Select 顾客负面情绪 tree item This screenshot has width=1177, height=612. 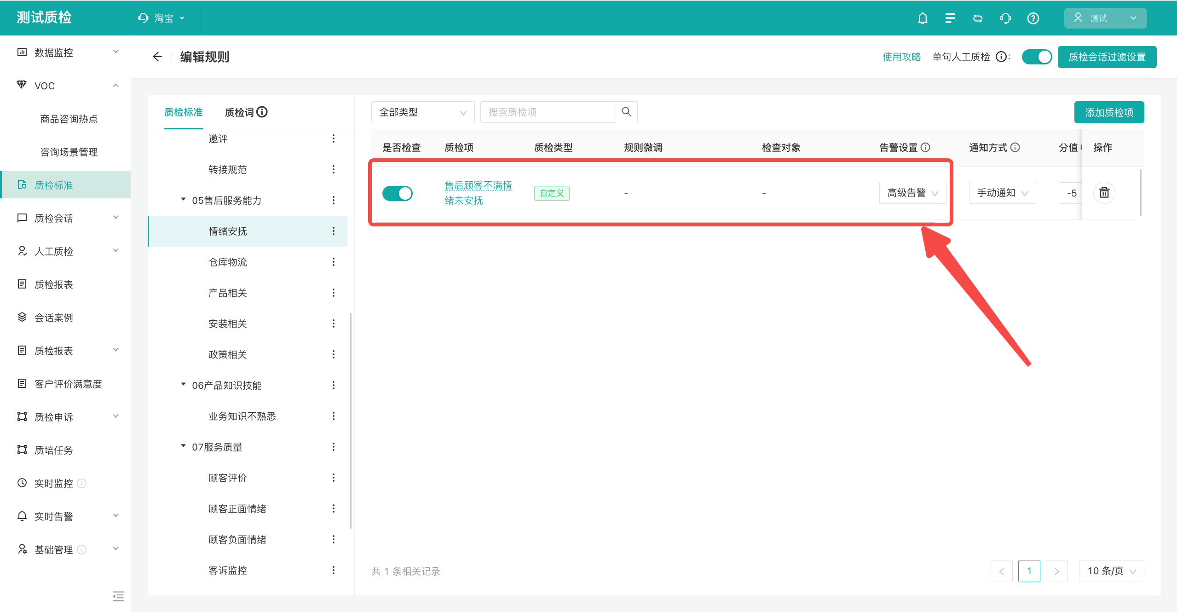pos(237,539)
